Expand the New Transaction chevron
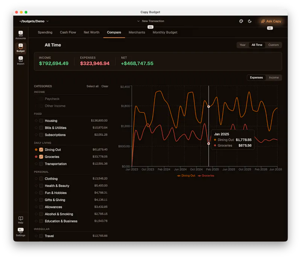The height and width of the screenshot is (259, 301). pos(138,21)
